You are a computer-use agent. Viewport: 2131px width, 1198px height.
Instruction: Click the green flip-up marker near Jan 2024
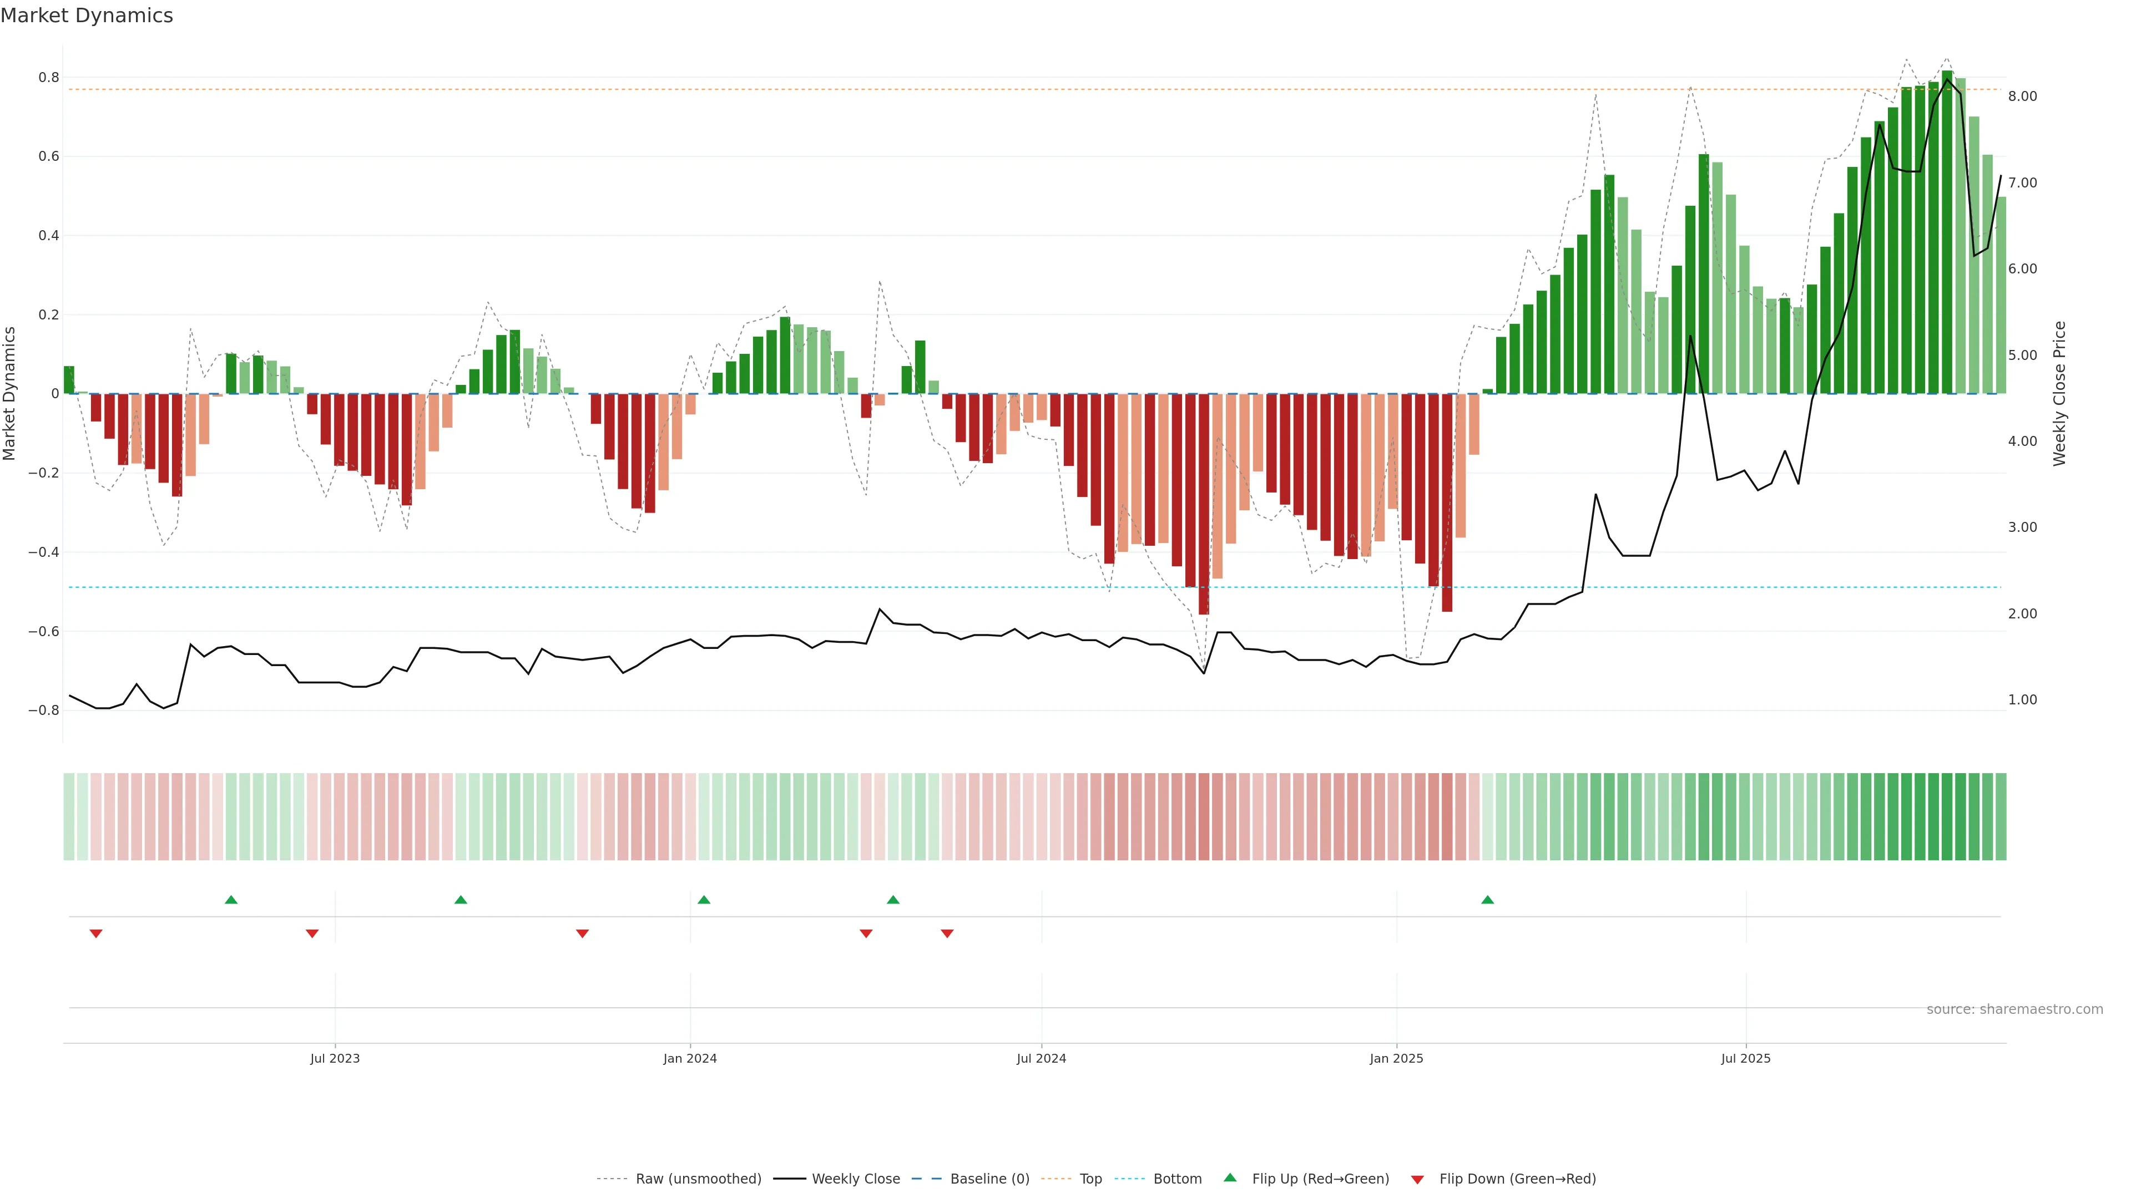coord(704,900)
